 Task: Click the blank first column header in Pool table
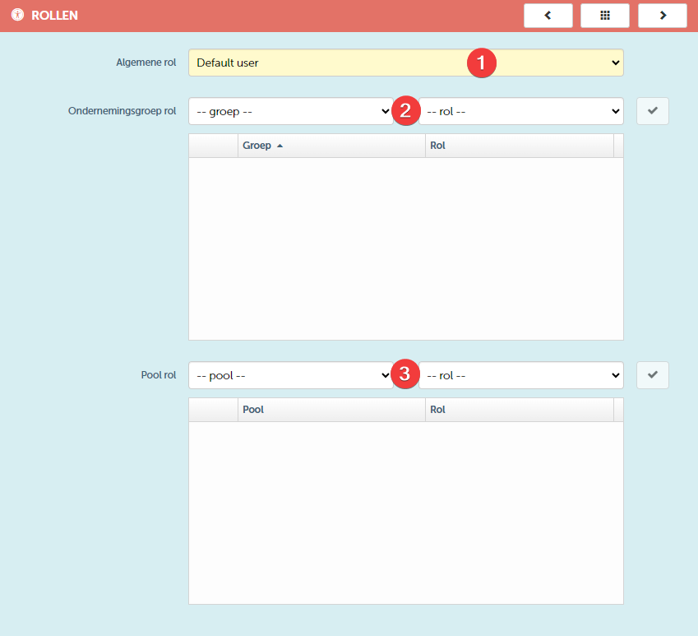(213, 410)
